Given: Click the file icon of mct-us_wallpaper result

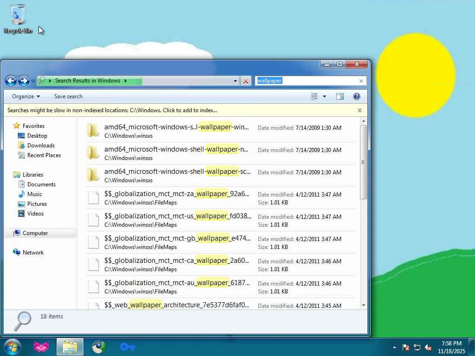Looking at the screenshot, I should (x=93, y=220).
